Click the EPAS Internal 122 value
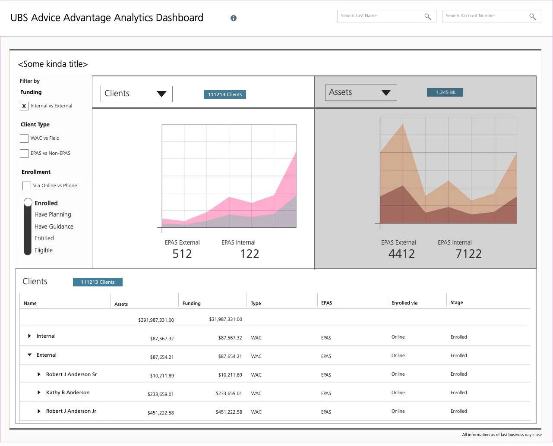This screenshot has width=553, height=446. [x=250, y=254]
